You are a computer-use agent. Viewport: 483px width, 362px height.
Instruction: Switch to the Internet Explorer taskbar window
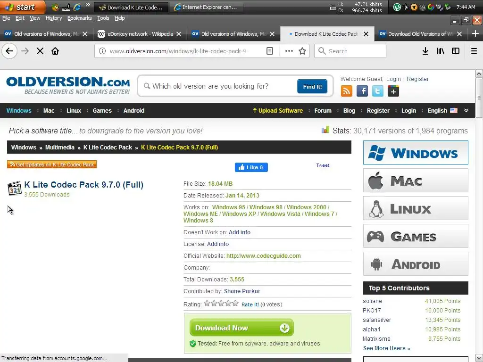click(x=207, y=7)
